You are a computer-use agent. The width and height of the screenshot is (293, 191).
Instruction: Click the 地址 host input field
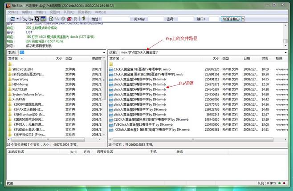click(116, 19)
